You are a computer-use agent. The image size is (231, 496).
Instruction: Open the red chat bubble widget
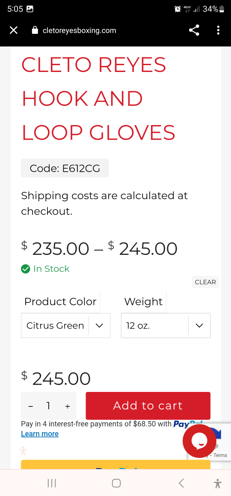coord(199,441)
